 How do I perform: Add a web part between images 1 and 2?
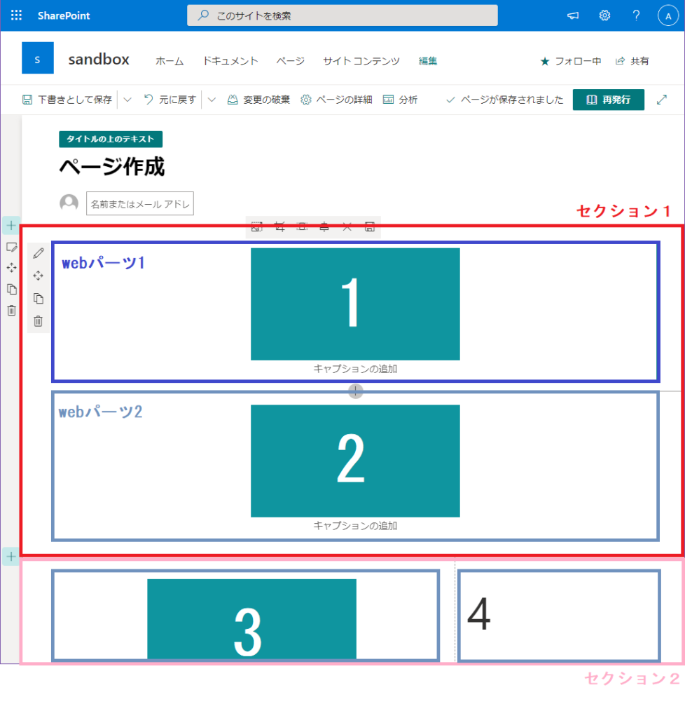[x=355, y=391]
